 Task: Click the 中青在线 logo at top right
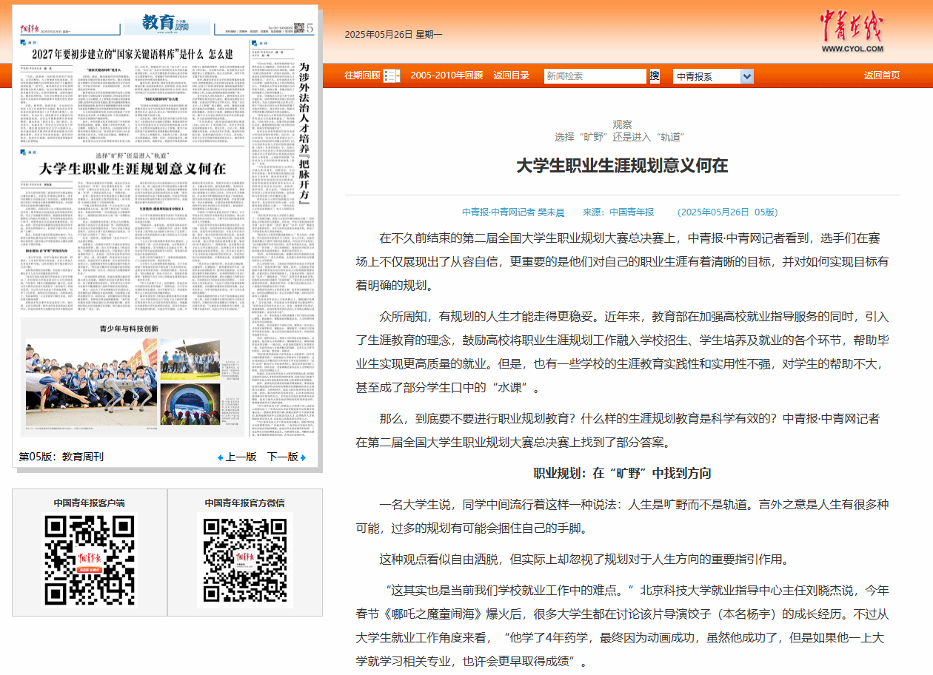(x=852, y=32)
